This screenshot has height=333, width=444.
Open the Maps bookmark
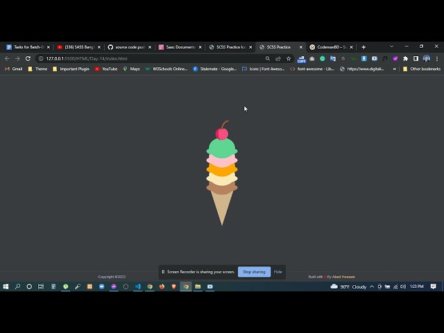(x=131, y=69)
